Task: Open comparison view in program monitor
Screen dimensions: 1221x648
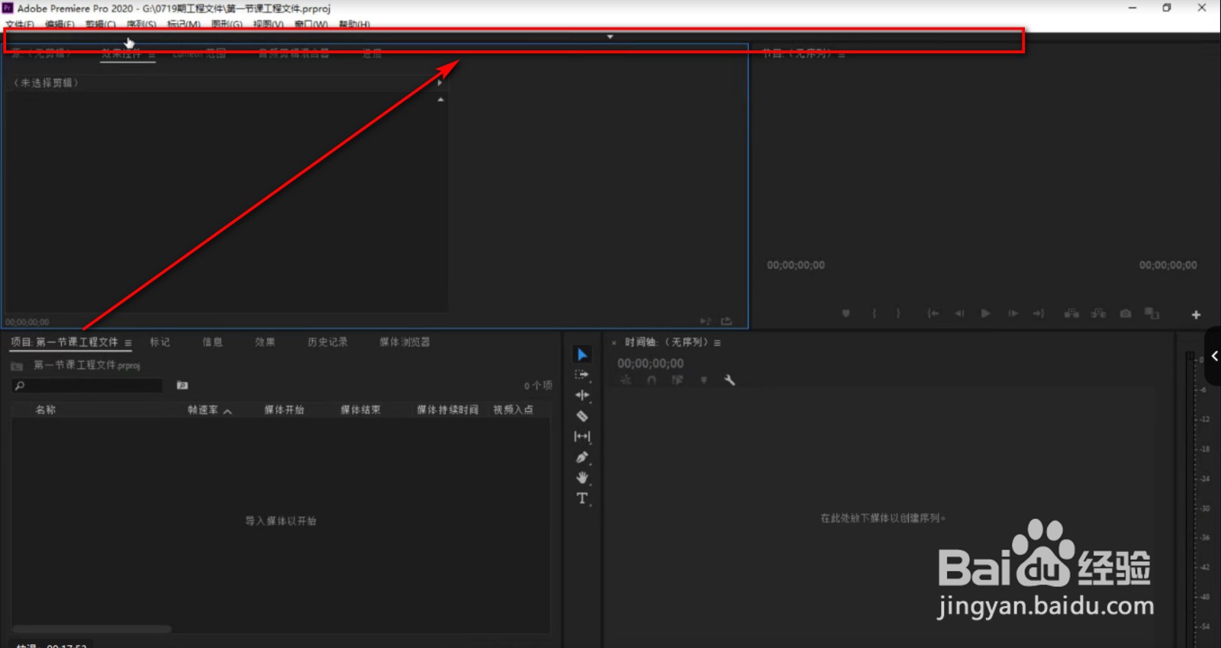Action: pyautogui.click(x=1152, y=313)
